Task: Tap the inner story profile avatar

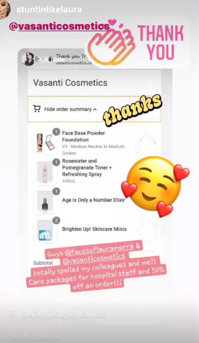Action: click(28, 59)
